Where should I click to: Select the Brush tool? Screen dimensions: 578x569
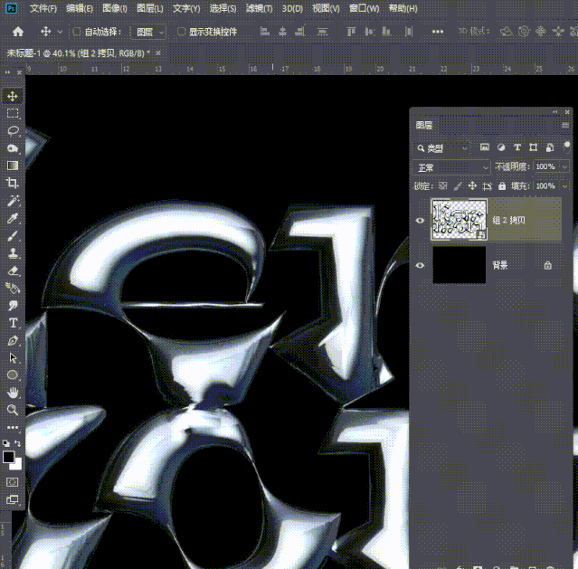click(13, 235)
